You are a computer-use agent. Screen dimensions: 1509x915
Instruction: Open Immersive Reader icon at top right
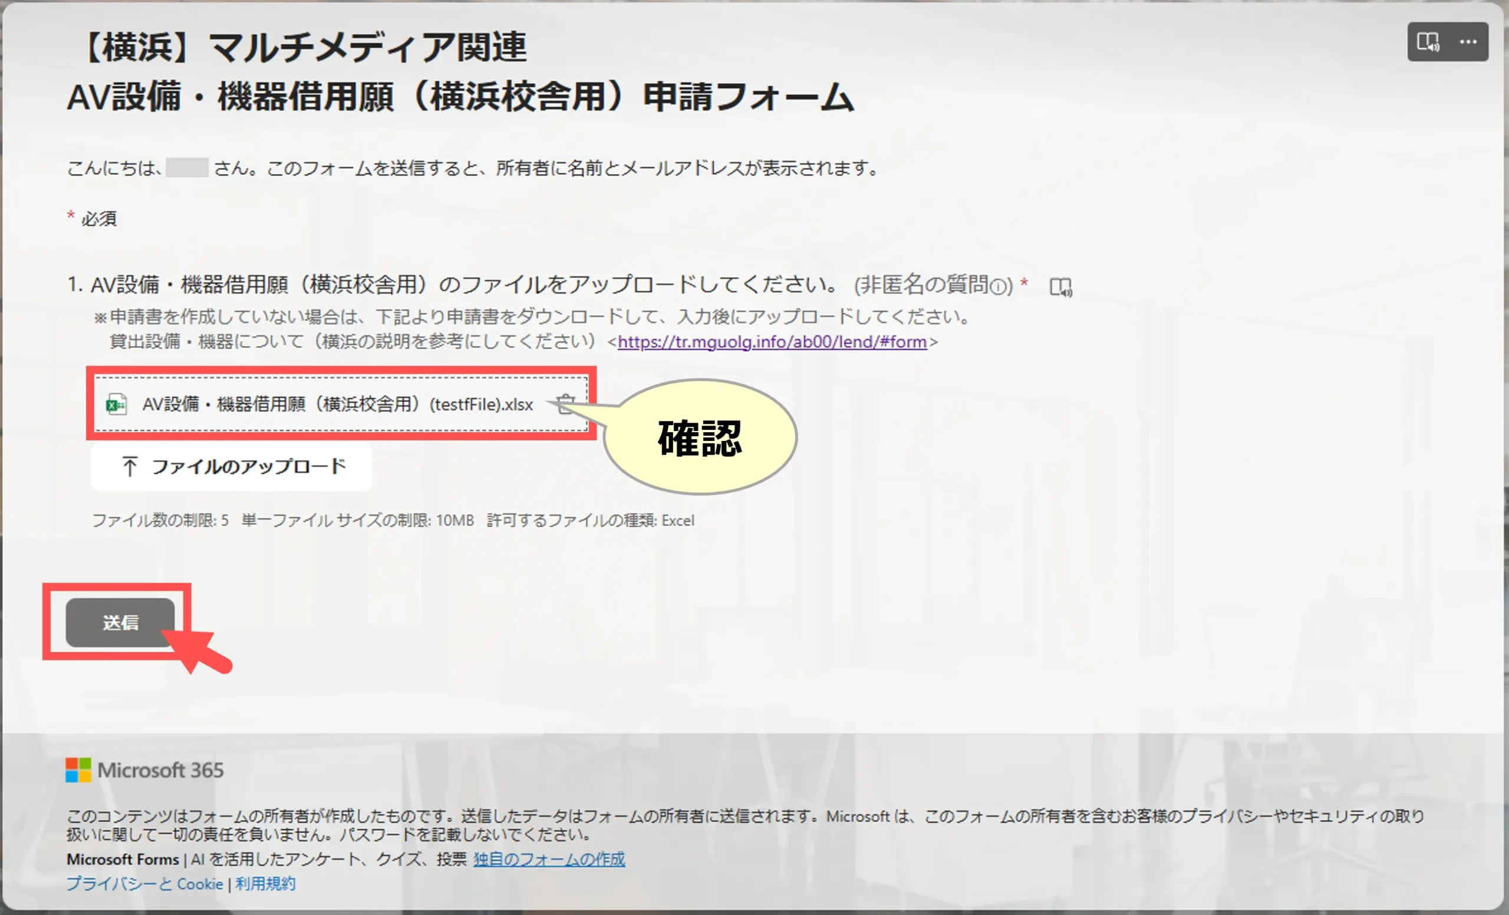coord(1428,42)
